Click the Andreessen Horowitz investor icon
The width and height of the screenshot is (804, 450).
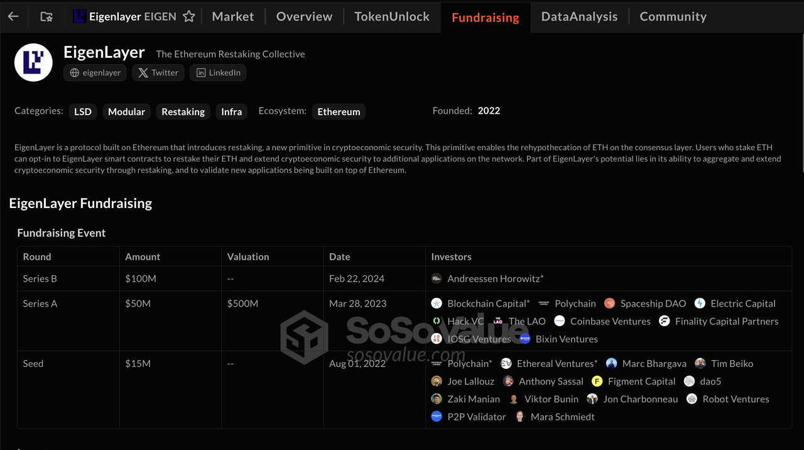437,278
